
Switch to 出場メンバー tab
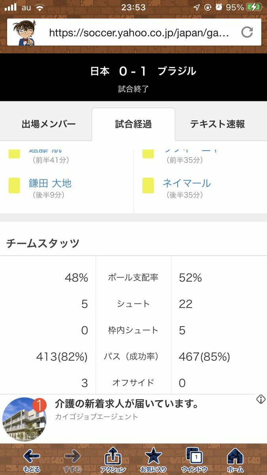point(49,124)
